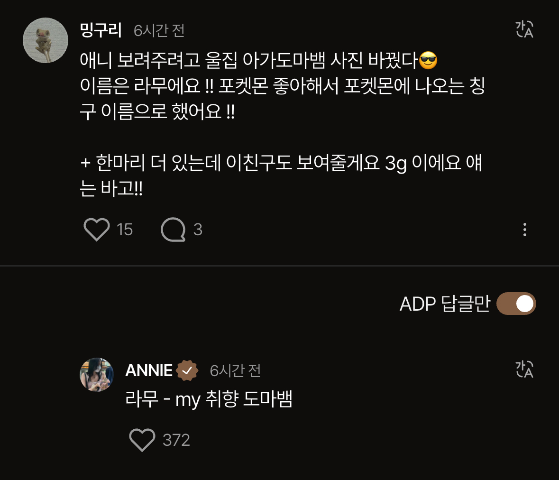This screenshot has width=559, height=480.
Task: Translate ANNIE's reply
Action: [x=524, y=369]
